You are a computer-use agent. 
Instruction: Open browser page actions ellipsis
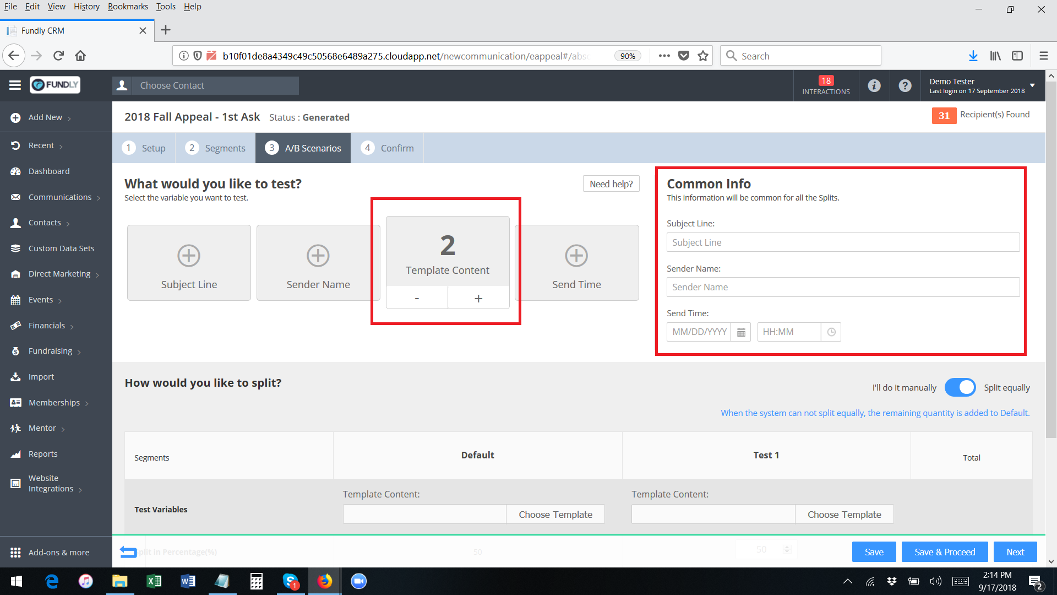(x=664, y=56)
